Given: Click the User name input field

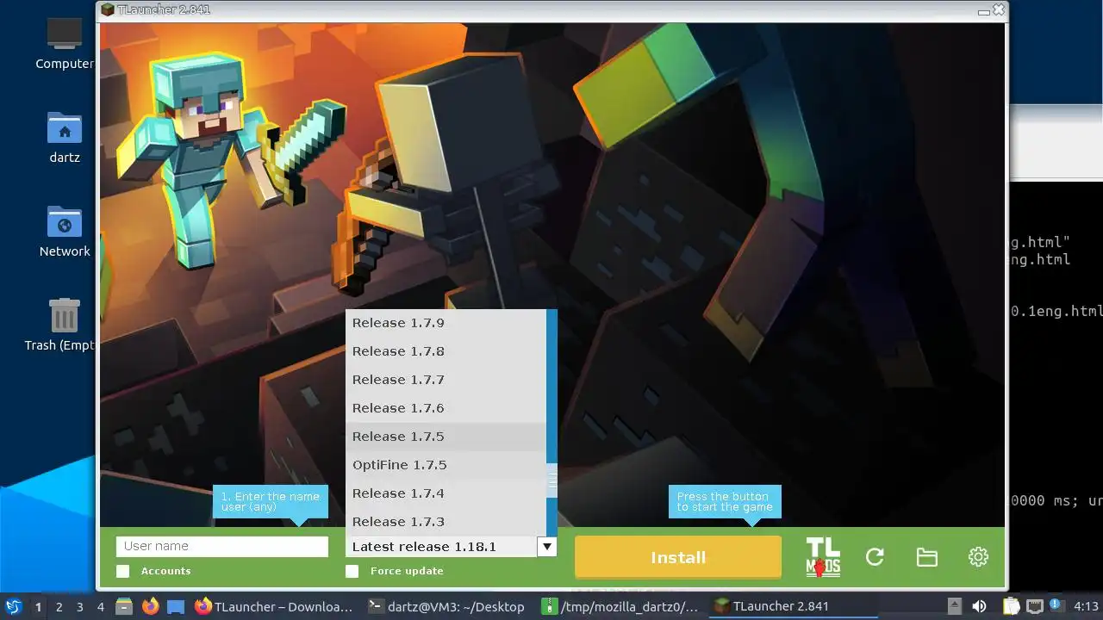Looking at the screenshot, I should [222, 546].
